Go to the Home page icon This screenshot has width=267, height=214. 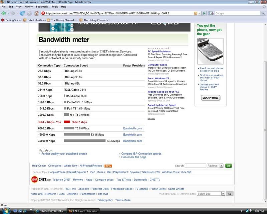coord(36,13)
